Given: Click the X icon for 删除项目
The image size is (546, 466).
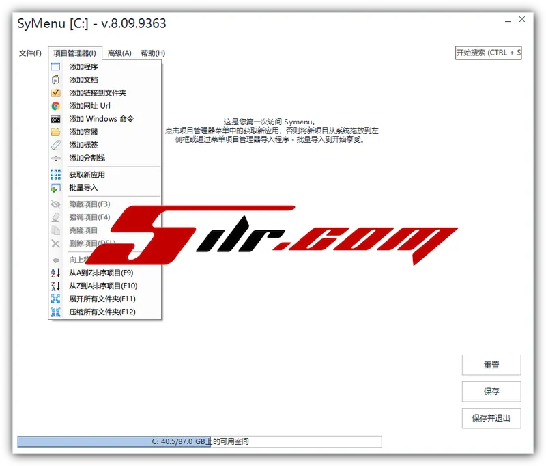Looking at the screenshot, I should click(x=55, y=243).
